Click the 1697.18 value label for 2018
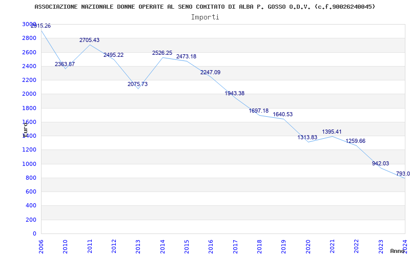The image size is (410, 256). [x=258, y=111]
